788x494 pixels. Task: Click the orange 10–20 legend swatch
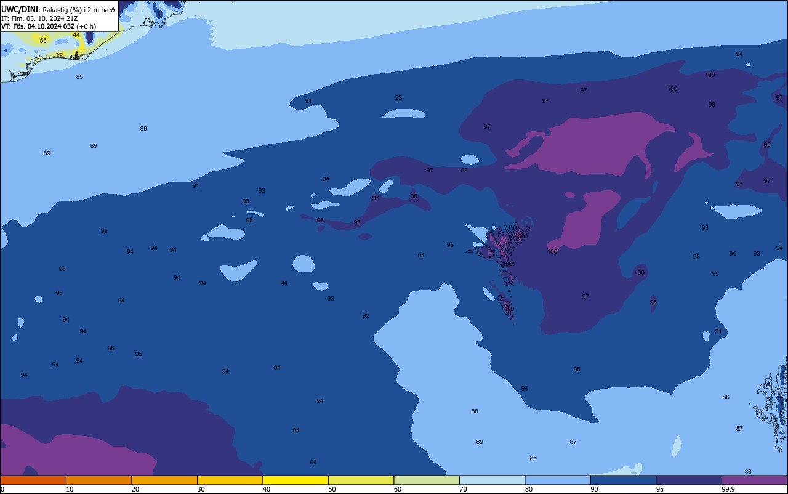coord(98,480)
